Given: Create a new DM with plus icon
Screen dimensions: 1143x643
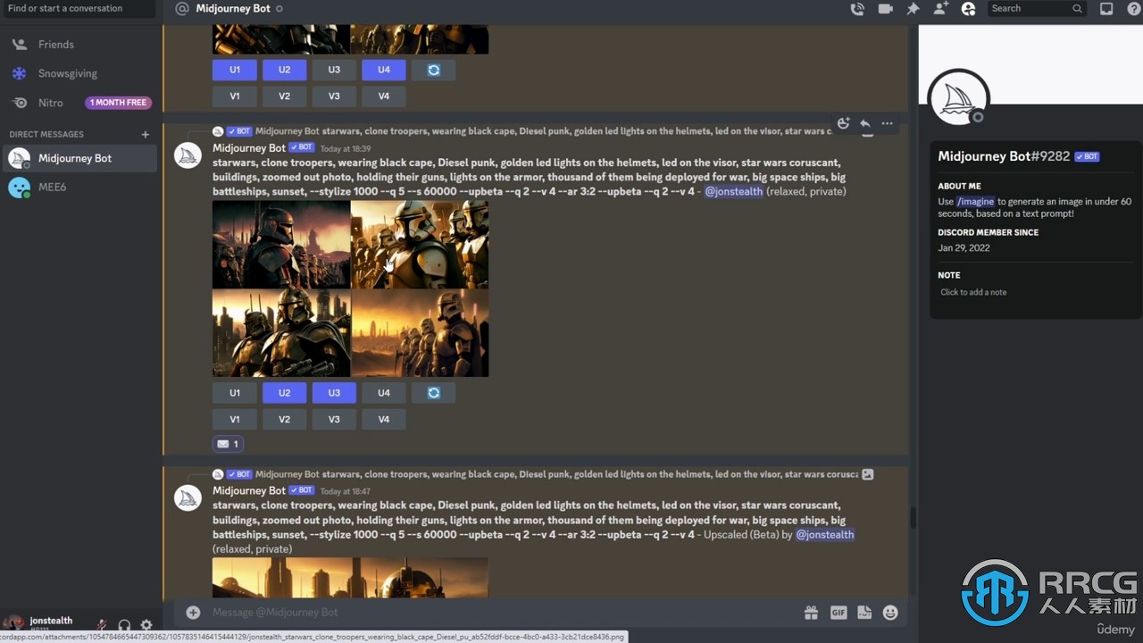Looking at the screenshot, I should (145, 134).
